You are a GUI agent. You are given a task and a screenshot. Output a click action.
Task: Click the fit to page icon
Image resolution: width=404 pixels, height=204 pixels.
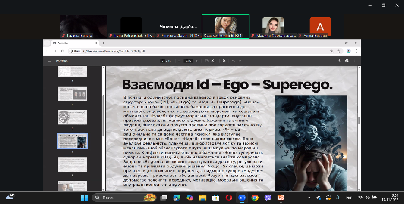[207, 61]
